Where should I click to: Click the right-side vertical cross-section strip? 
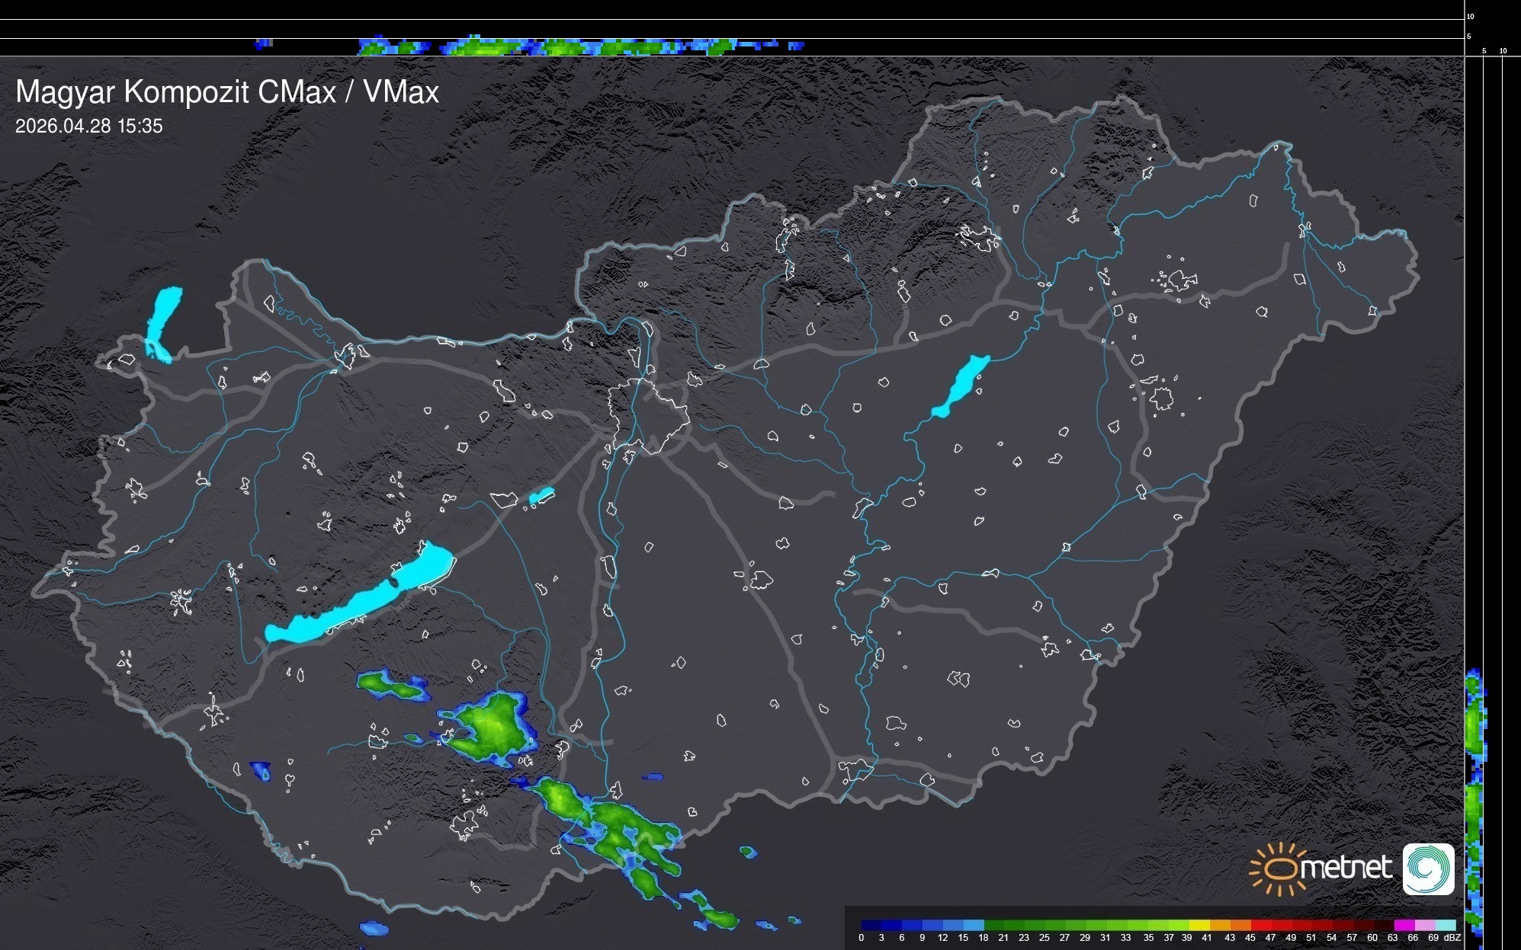[1475, 800]
